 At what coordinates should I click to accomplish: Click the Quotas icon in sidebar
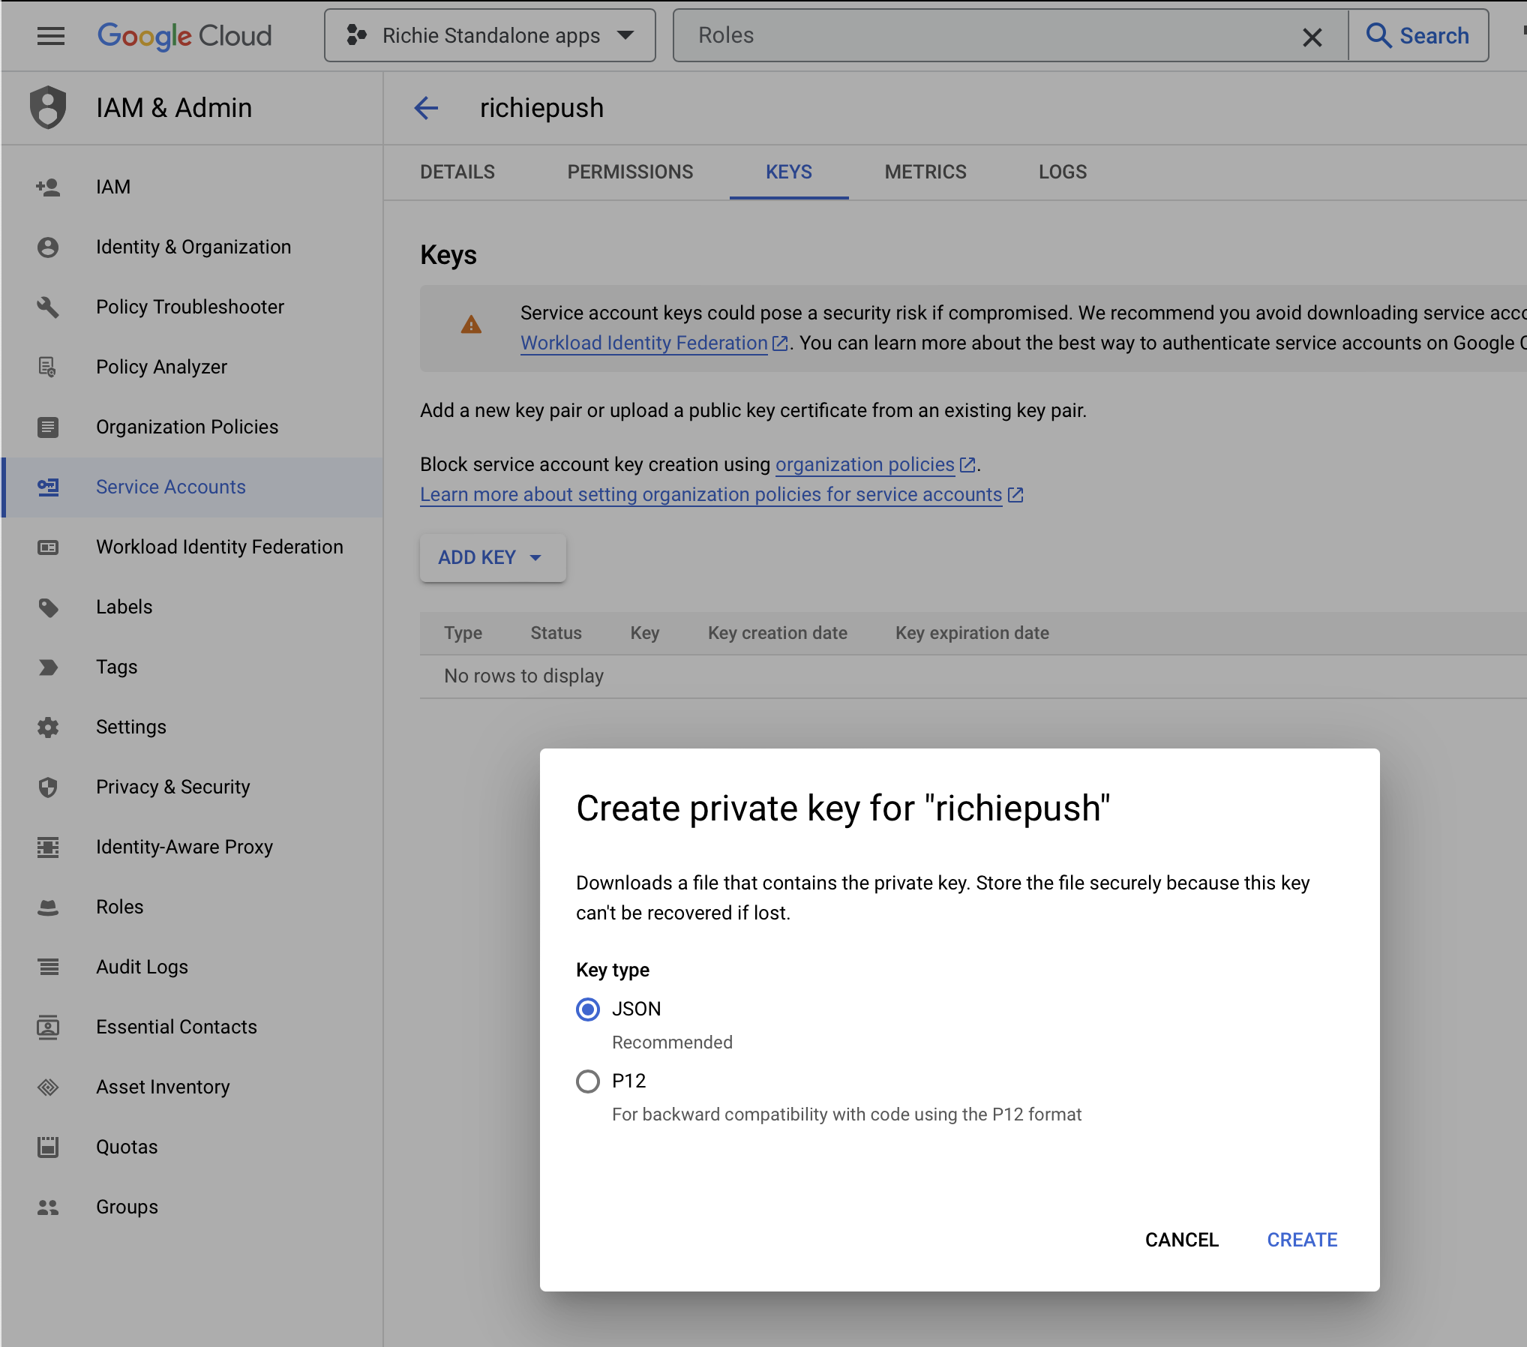[48, 1147]
